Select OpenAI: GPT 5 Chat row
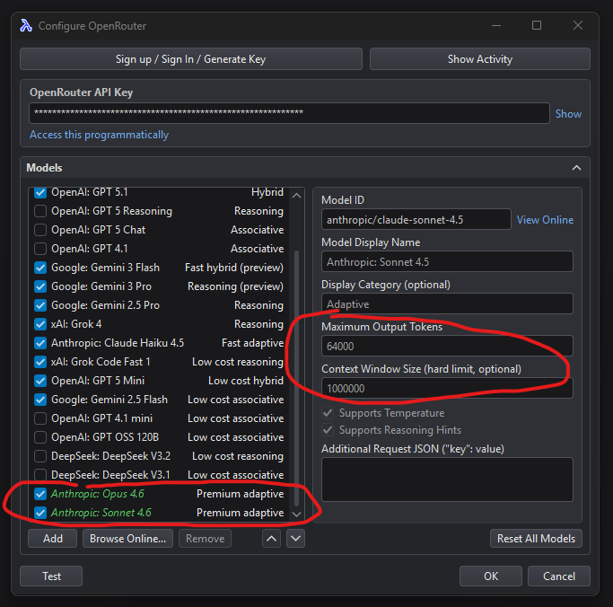This screenshot has width=613, height=607. [159, 230]
